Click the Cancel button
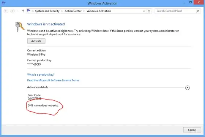The width and height of the screenshot is (205, 137). [192, 130]
